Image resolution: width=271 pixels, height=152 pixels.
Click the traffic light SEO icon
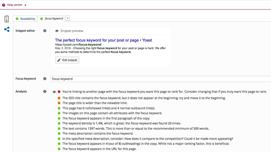pyautogui.click(x=7, y=19)
